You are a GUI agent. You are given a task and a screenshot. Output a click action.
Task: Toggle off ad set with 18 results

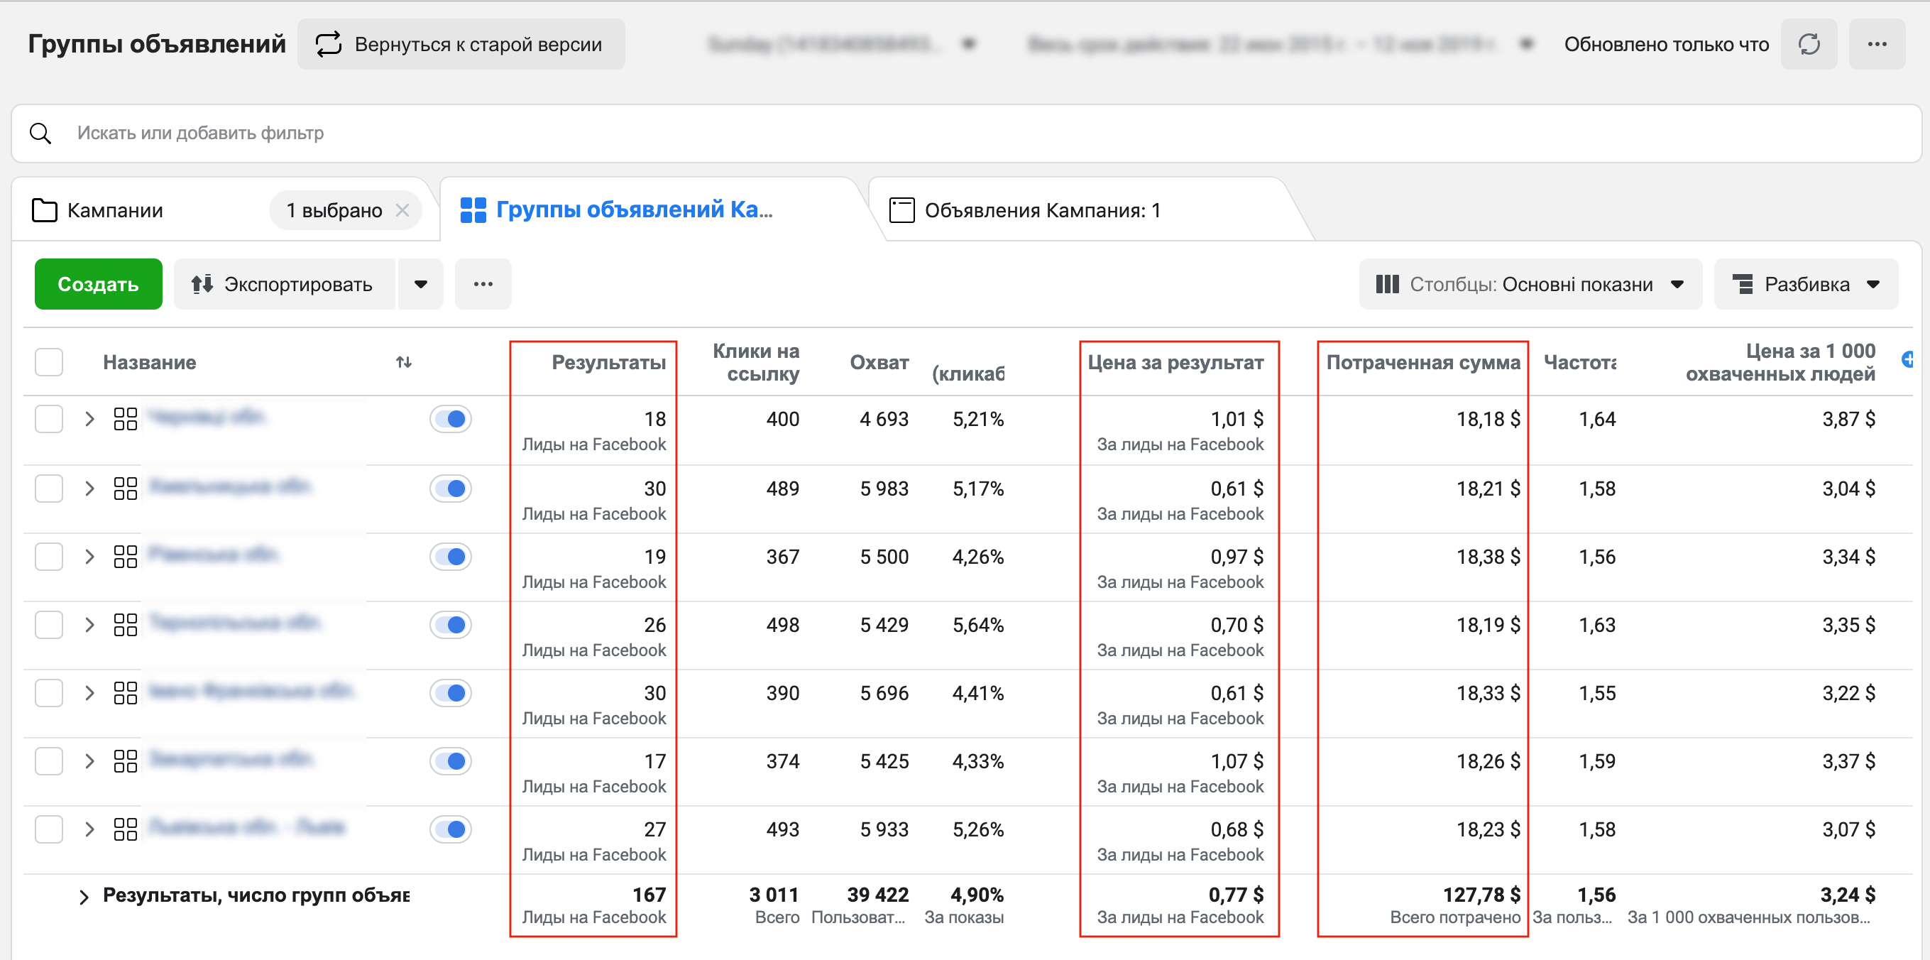point(450,419)
